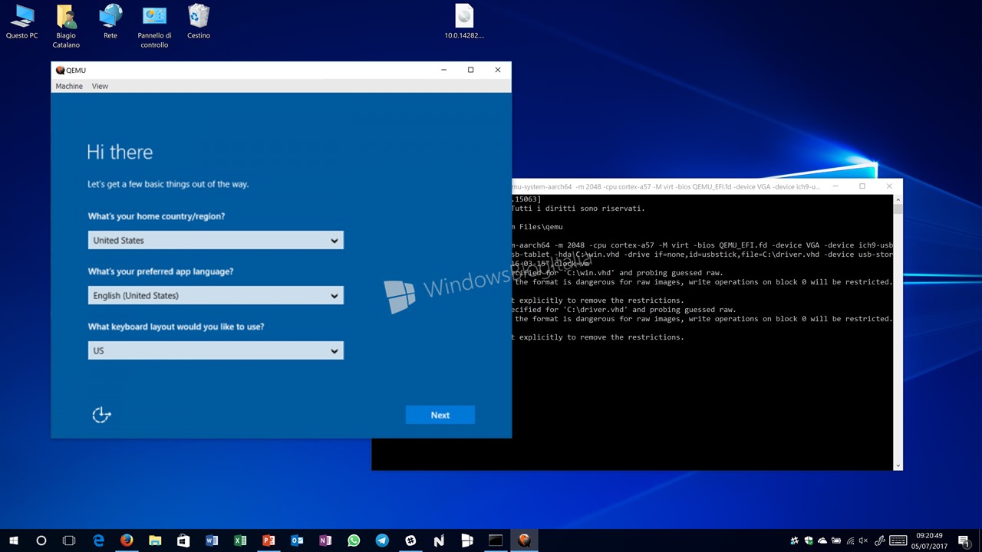The image size is (982, 552).
Task: Open Telegram from the taskbar
Action: (x=382, y=540)
